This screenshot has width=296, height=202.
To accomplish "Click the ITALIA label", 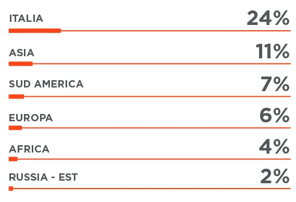I will click(x=26, y=19).
